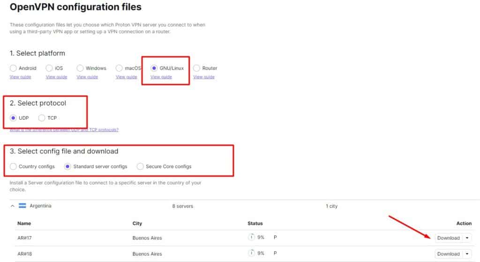The image size is (480, 262).
Task: Click the load indicator icon for AR#17
Action: tap(251, 237)
